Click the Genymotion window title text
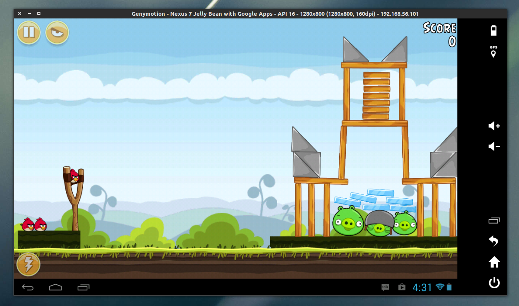This screenshot has width=519, height=306. point(275,14)
